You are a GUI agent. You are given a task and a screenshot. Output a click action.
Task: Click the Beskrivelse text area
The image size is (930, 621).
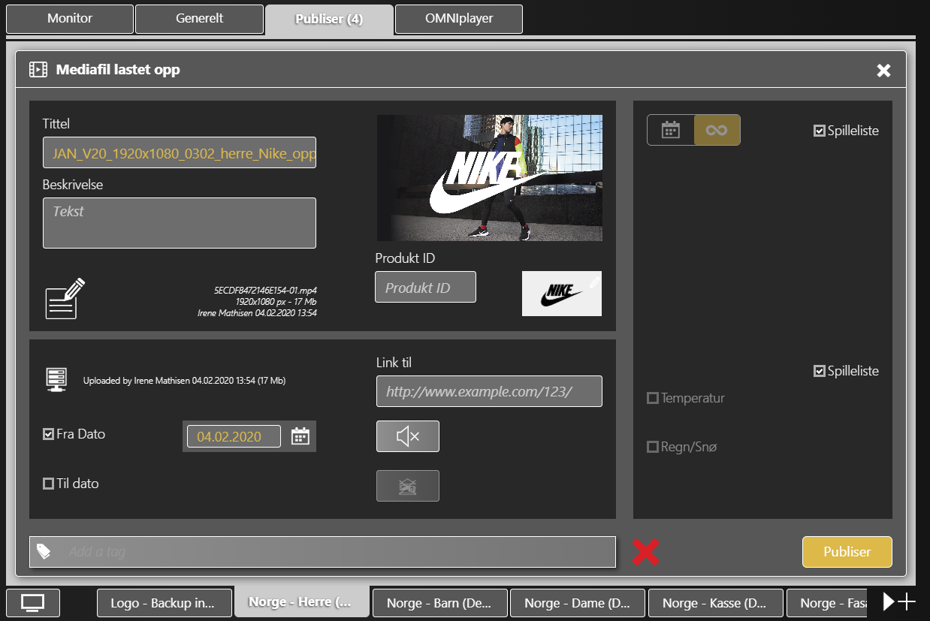pos(180,223)
